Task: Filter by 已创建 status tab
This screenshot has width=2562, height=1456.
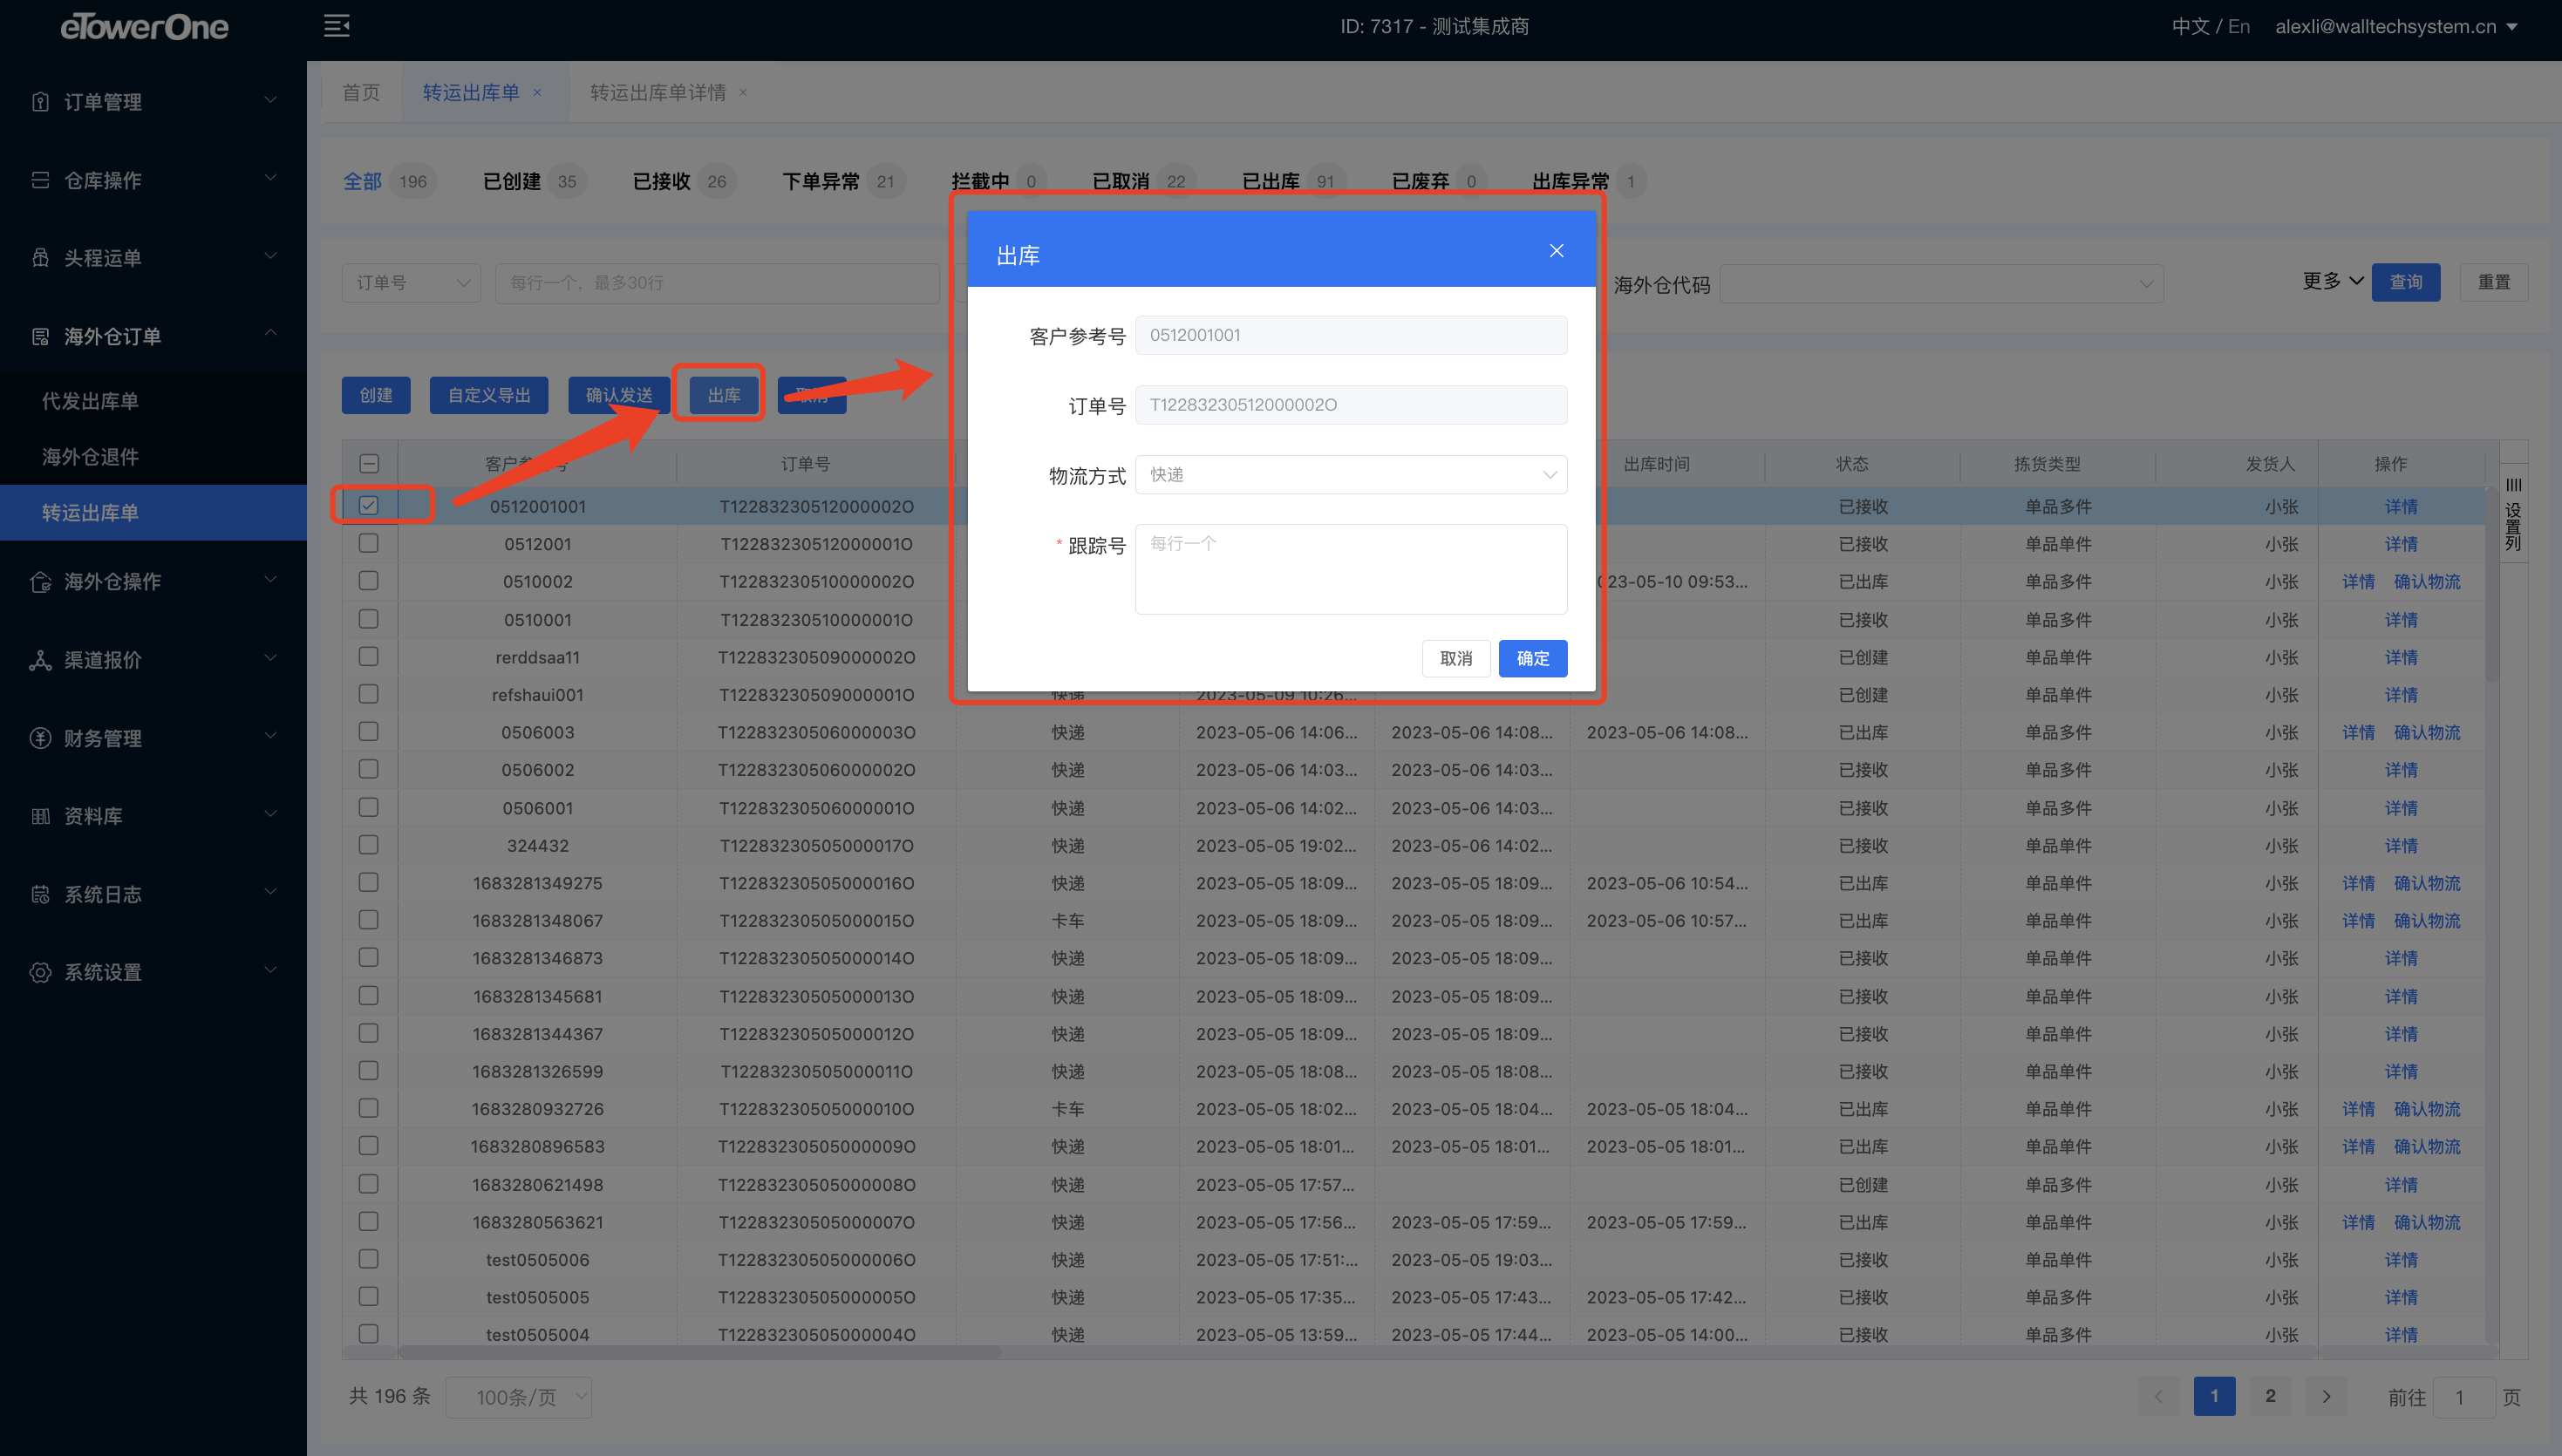Action: coord(534,181)
